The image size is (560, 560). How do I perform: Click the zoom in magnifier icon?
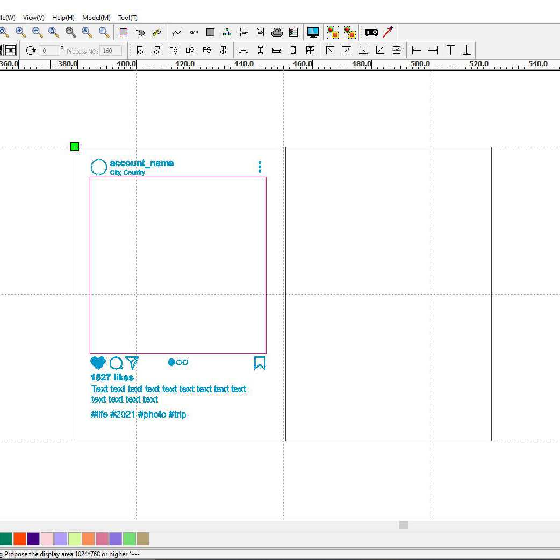tap(20, 32)
